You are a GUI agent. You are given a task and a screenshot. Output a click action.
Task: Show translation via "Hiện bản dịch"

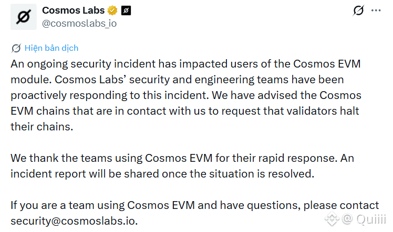(51, 48)
